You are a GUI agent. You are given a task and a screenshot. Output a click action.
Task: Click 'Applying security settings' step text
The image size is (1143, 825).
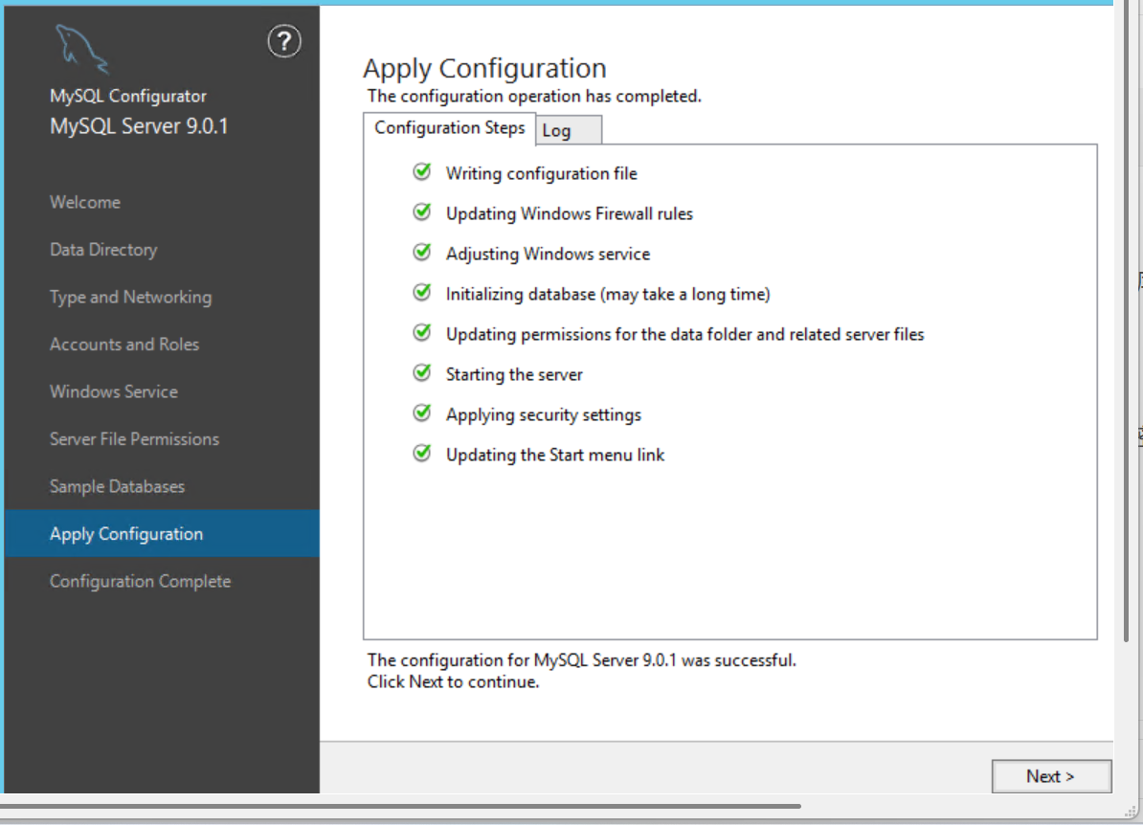pyautogui.click(x=544, y=414)
